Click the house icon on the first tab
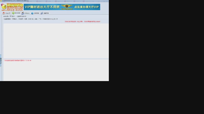 coord(4,13)
